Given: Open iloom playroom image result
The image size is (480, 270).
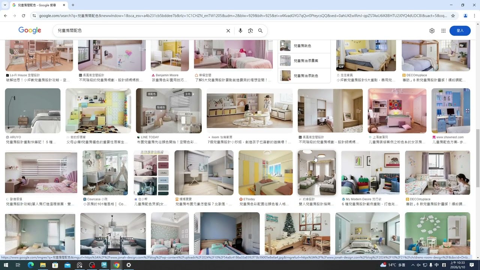Looking at the screenshot, I should [x=249, y=111].
